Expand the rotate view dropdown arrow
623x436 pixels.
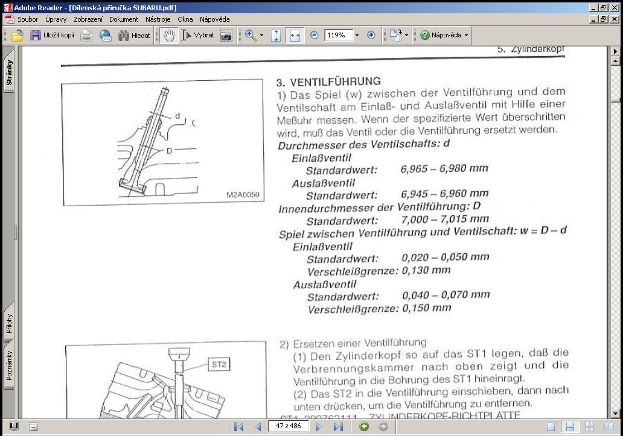(406, 36)
